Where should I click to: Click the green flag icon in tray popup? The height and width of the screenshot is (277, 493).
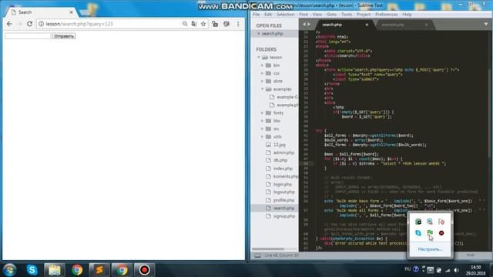pyautogui.click(x=430, y=233)
